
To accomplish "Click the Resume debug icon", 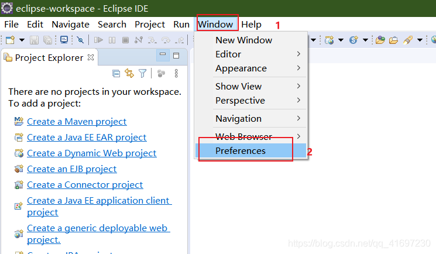I will (x=98, y=40).
